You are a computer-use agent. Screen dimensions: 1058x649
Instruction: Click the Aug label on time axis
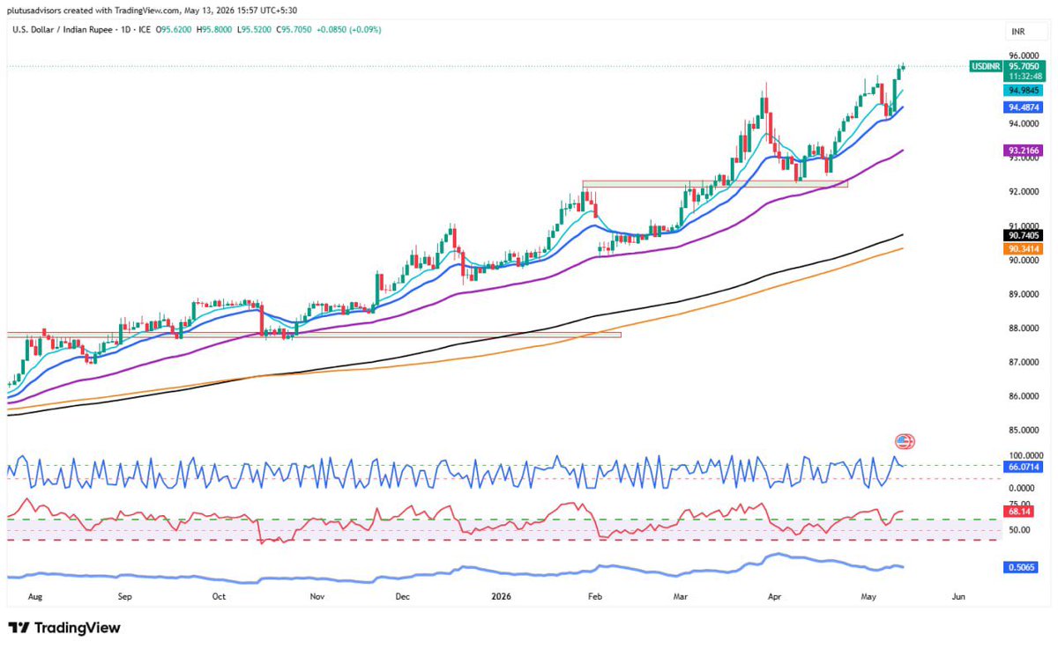tap(34, 596)
